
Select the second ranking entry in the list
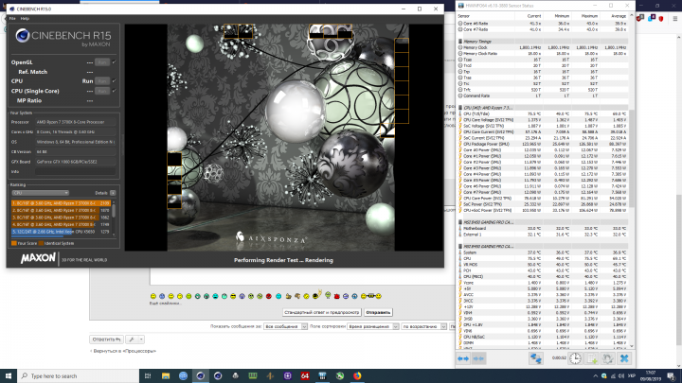pos(61,210)
